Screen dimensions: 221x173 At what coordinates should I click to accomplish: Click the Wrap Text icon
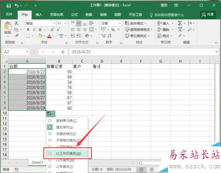pos(91,23)
